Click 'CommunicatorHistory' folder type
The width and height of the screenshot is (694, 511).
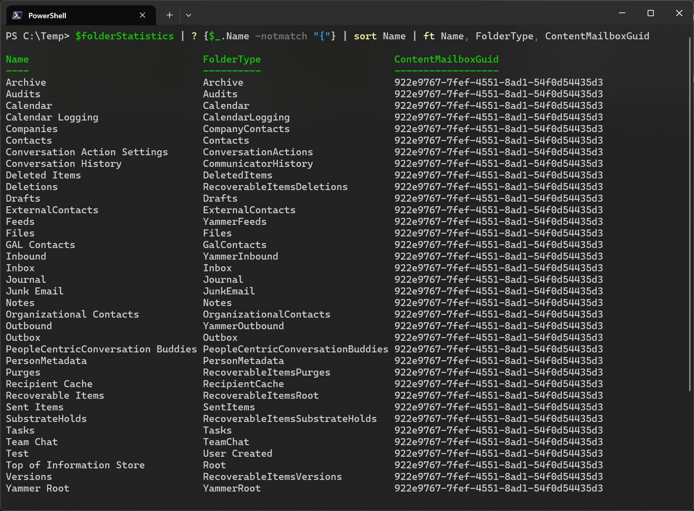tap(258, 164)
